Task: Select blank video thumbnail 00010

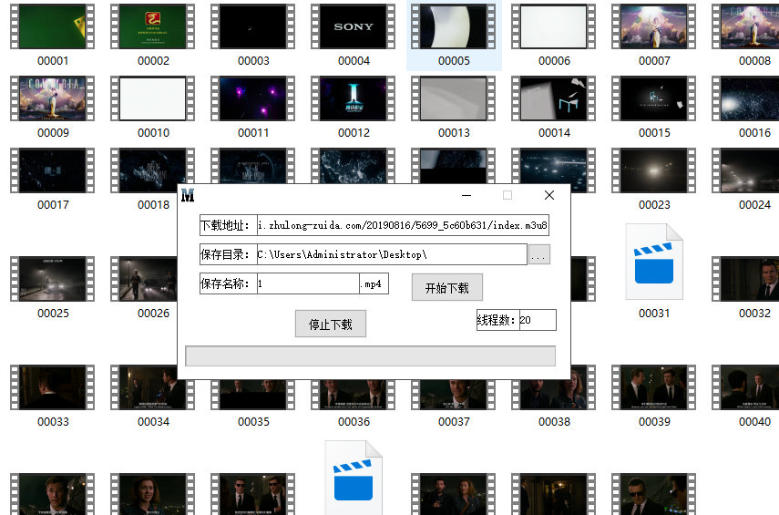Action: 153,98
